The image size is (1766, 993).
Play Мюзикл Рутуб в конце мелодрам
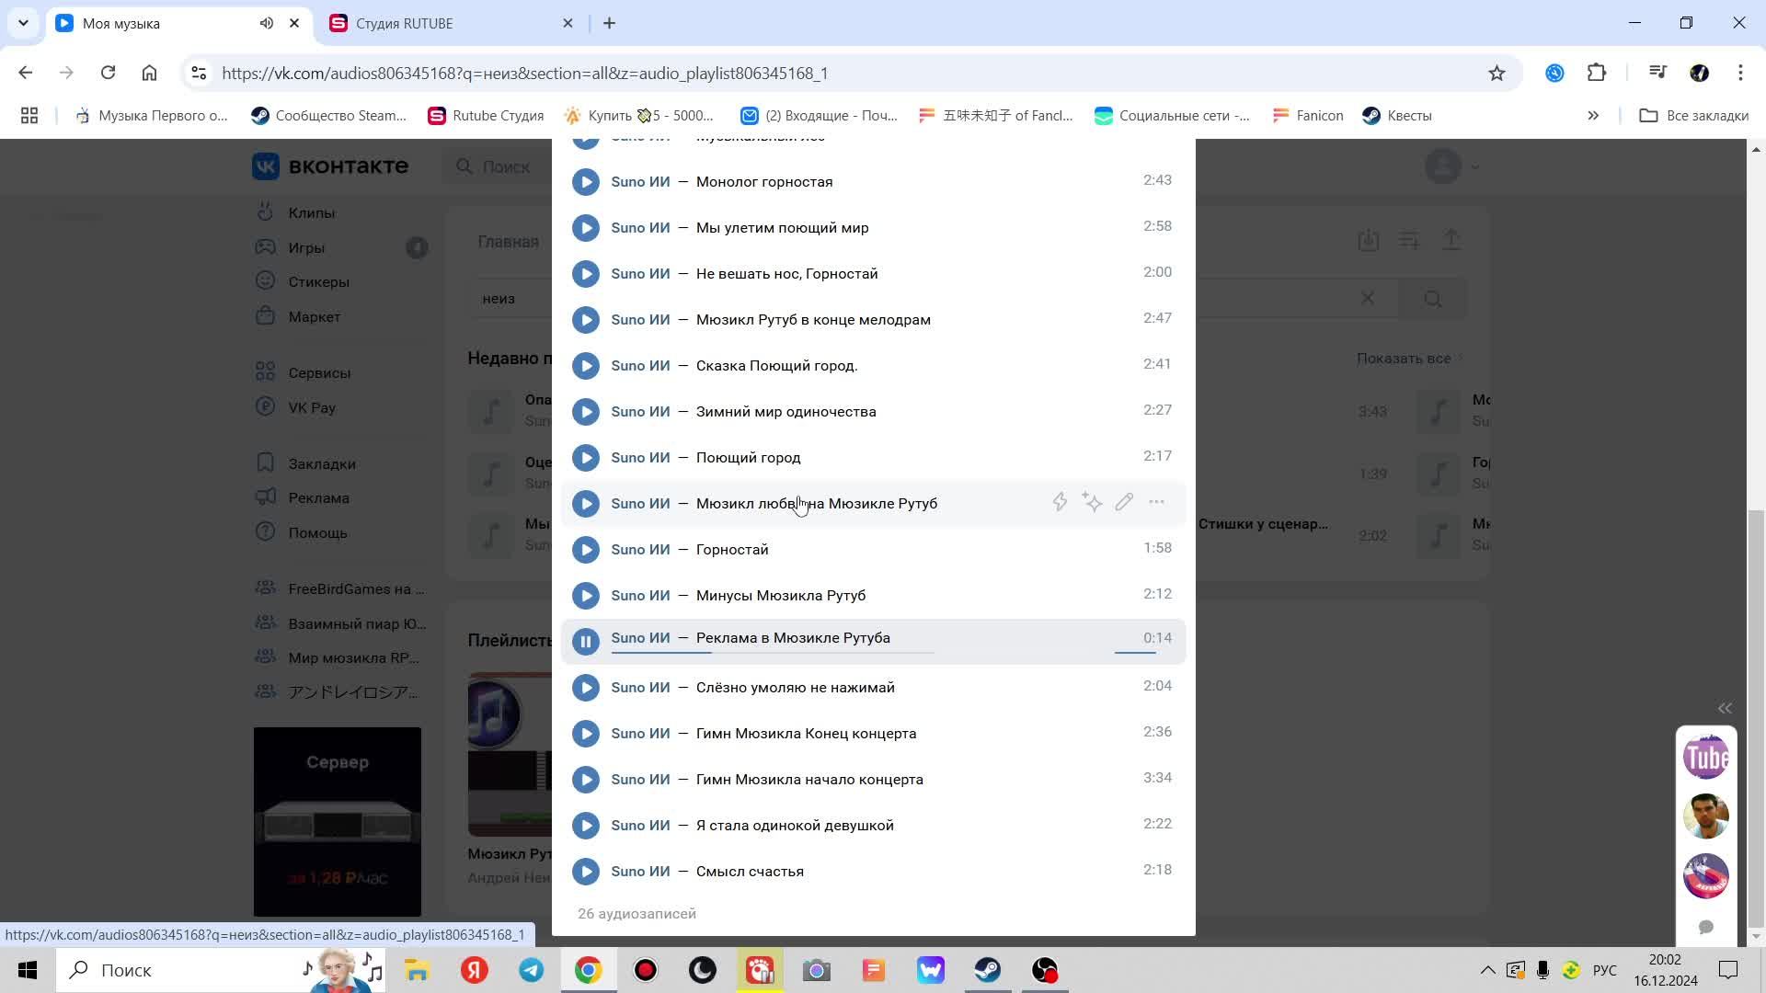tap(586, 320)
